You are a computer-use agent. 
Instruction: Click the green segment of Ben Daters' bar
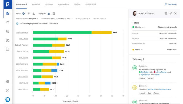pyautogui.click(x=45, y=39)
